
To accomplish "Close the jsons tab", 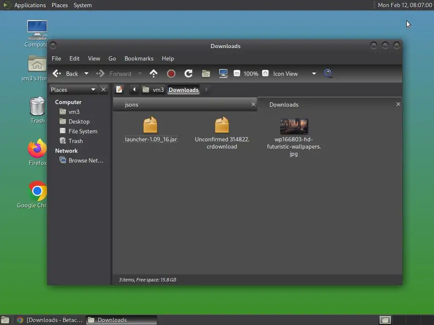I will 253,104.
